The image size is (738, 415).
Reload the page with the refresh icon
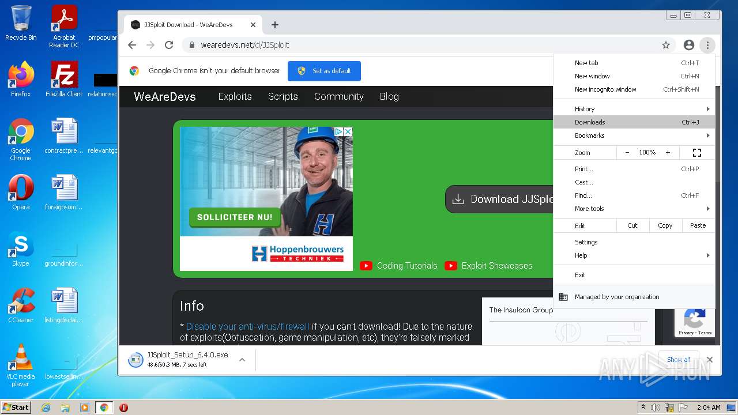[169, 45]
